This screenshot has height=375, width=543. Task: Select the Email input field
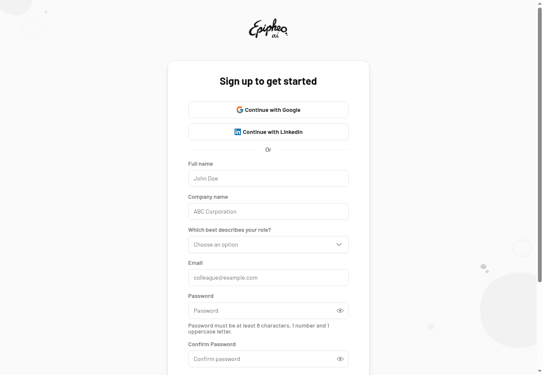tap(268, 278)
